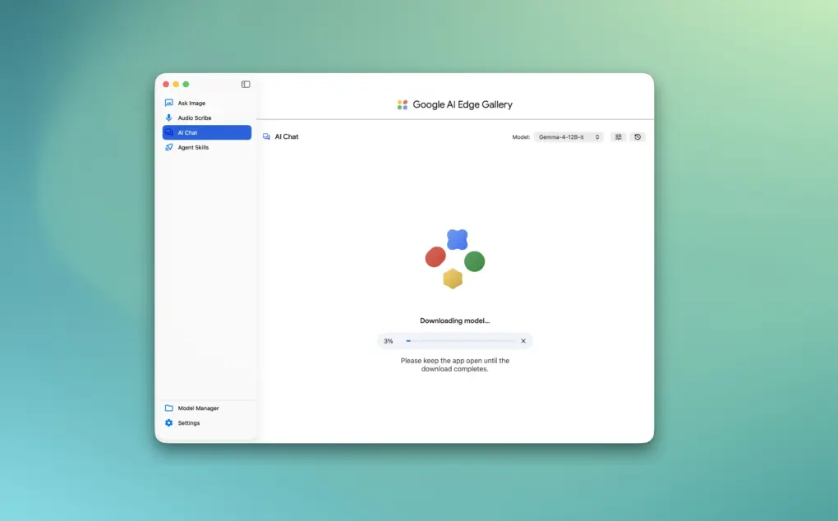Open model configuration sliders icon

click(619, 136)
